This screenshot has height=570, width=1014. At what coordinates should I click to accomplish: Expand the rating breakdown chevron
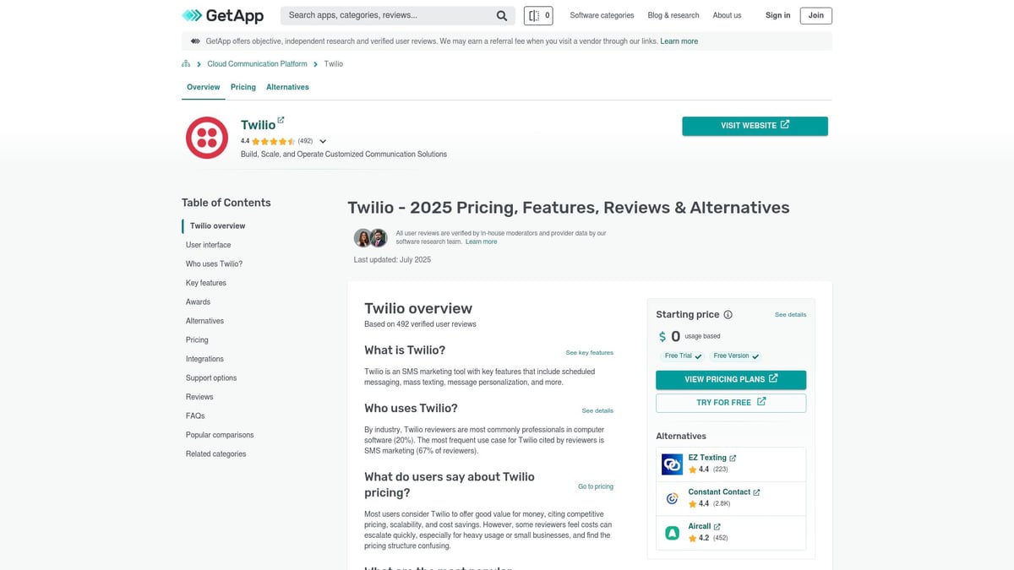click(x=323, y=142)
